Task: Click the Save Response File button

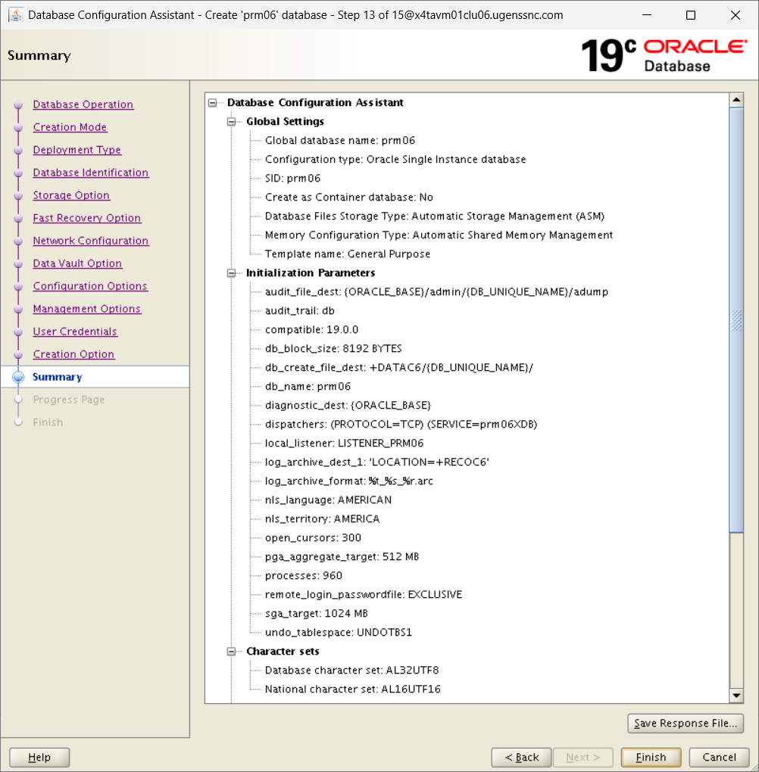Action: (685, 724)
